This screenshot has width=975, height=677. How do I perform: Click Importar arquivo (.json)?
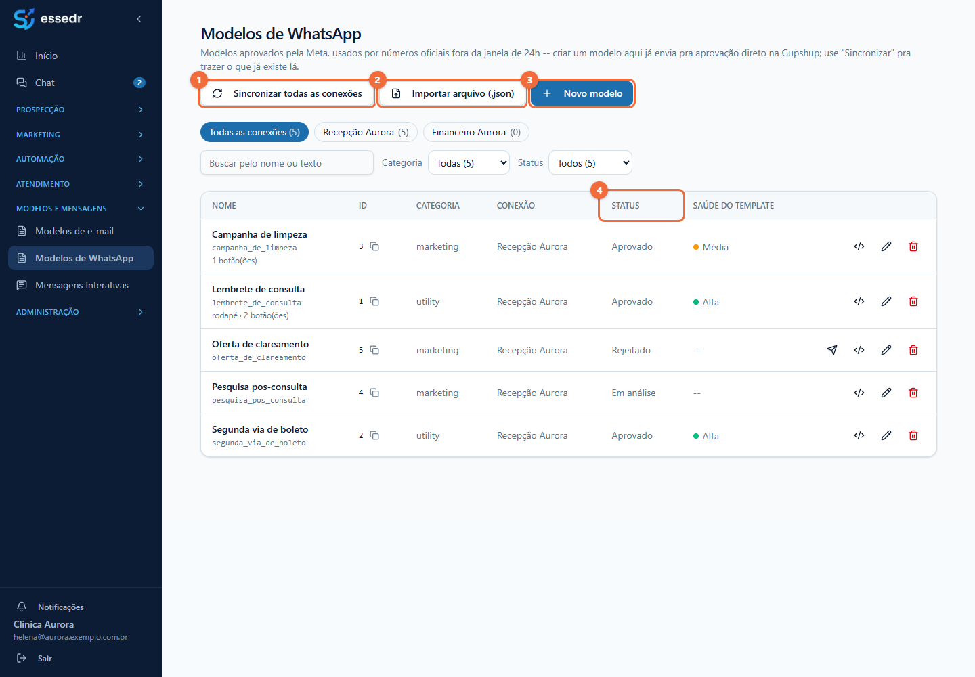coord(452,93)
